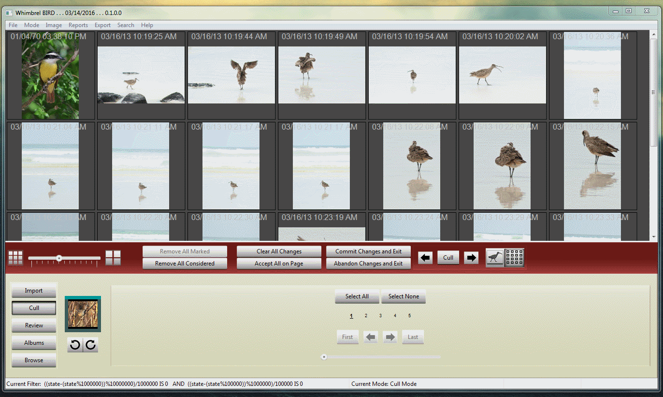Select thumbnail dated 03/16/13 10:20:02 AM
The height and width of the screenshot is (397, 663).
[x=503, y=75]
